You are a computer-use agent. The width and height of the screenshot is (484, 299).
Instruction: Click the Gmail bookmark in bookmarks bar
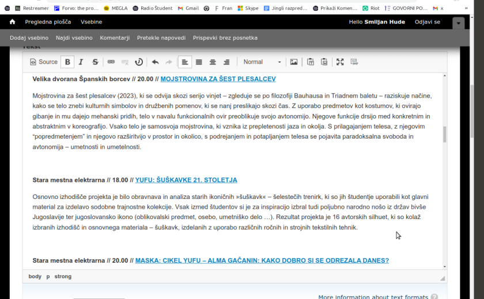[188, 8]
